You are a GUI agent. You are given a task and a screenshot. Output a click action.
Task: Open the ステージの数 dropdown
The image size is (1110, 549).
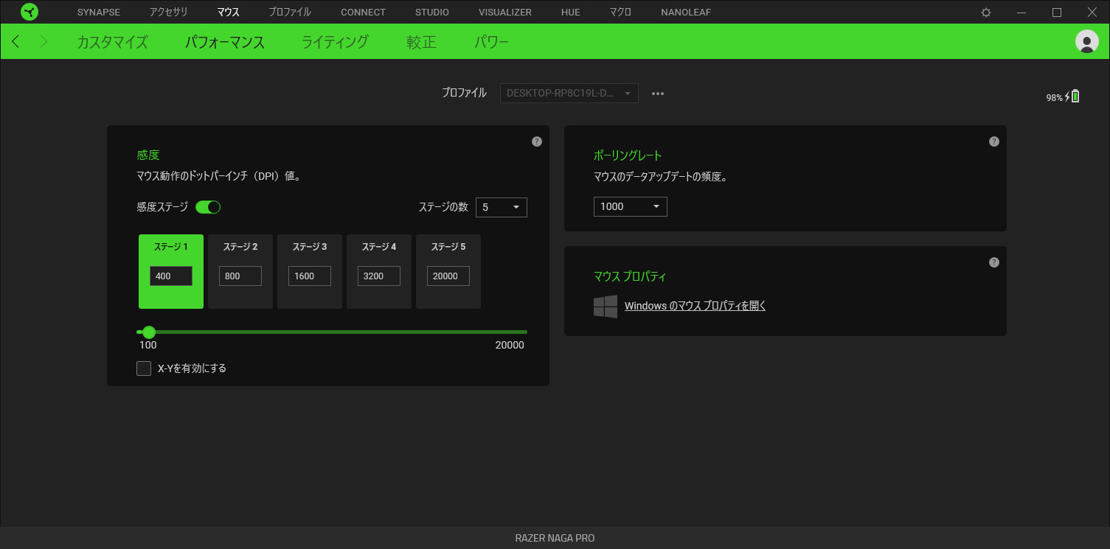[502, 207]
